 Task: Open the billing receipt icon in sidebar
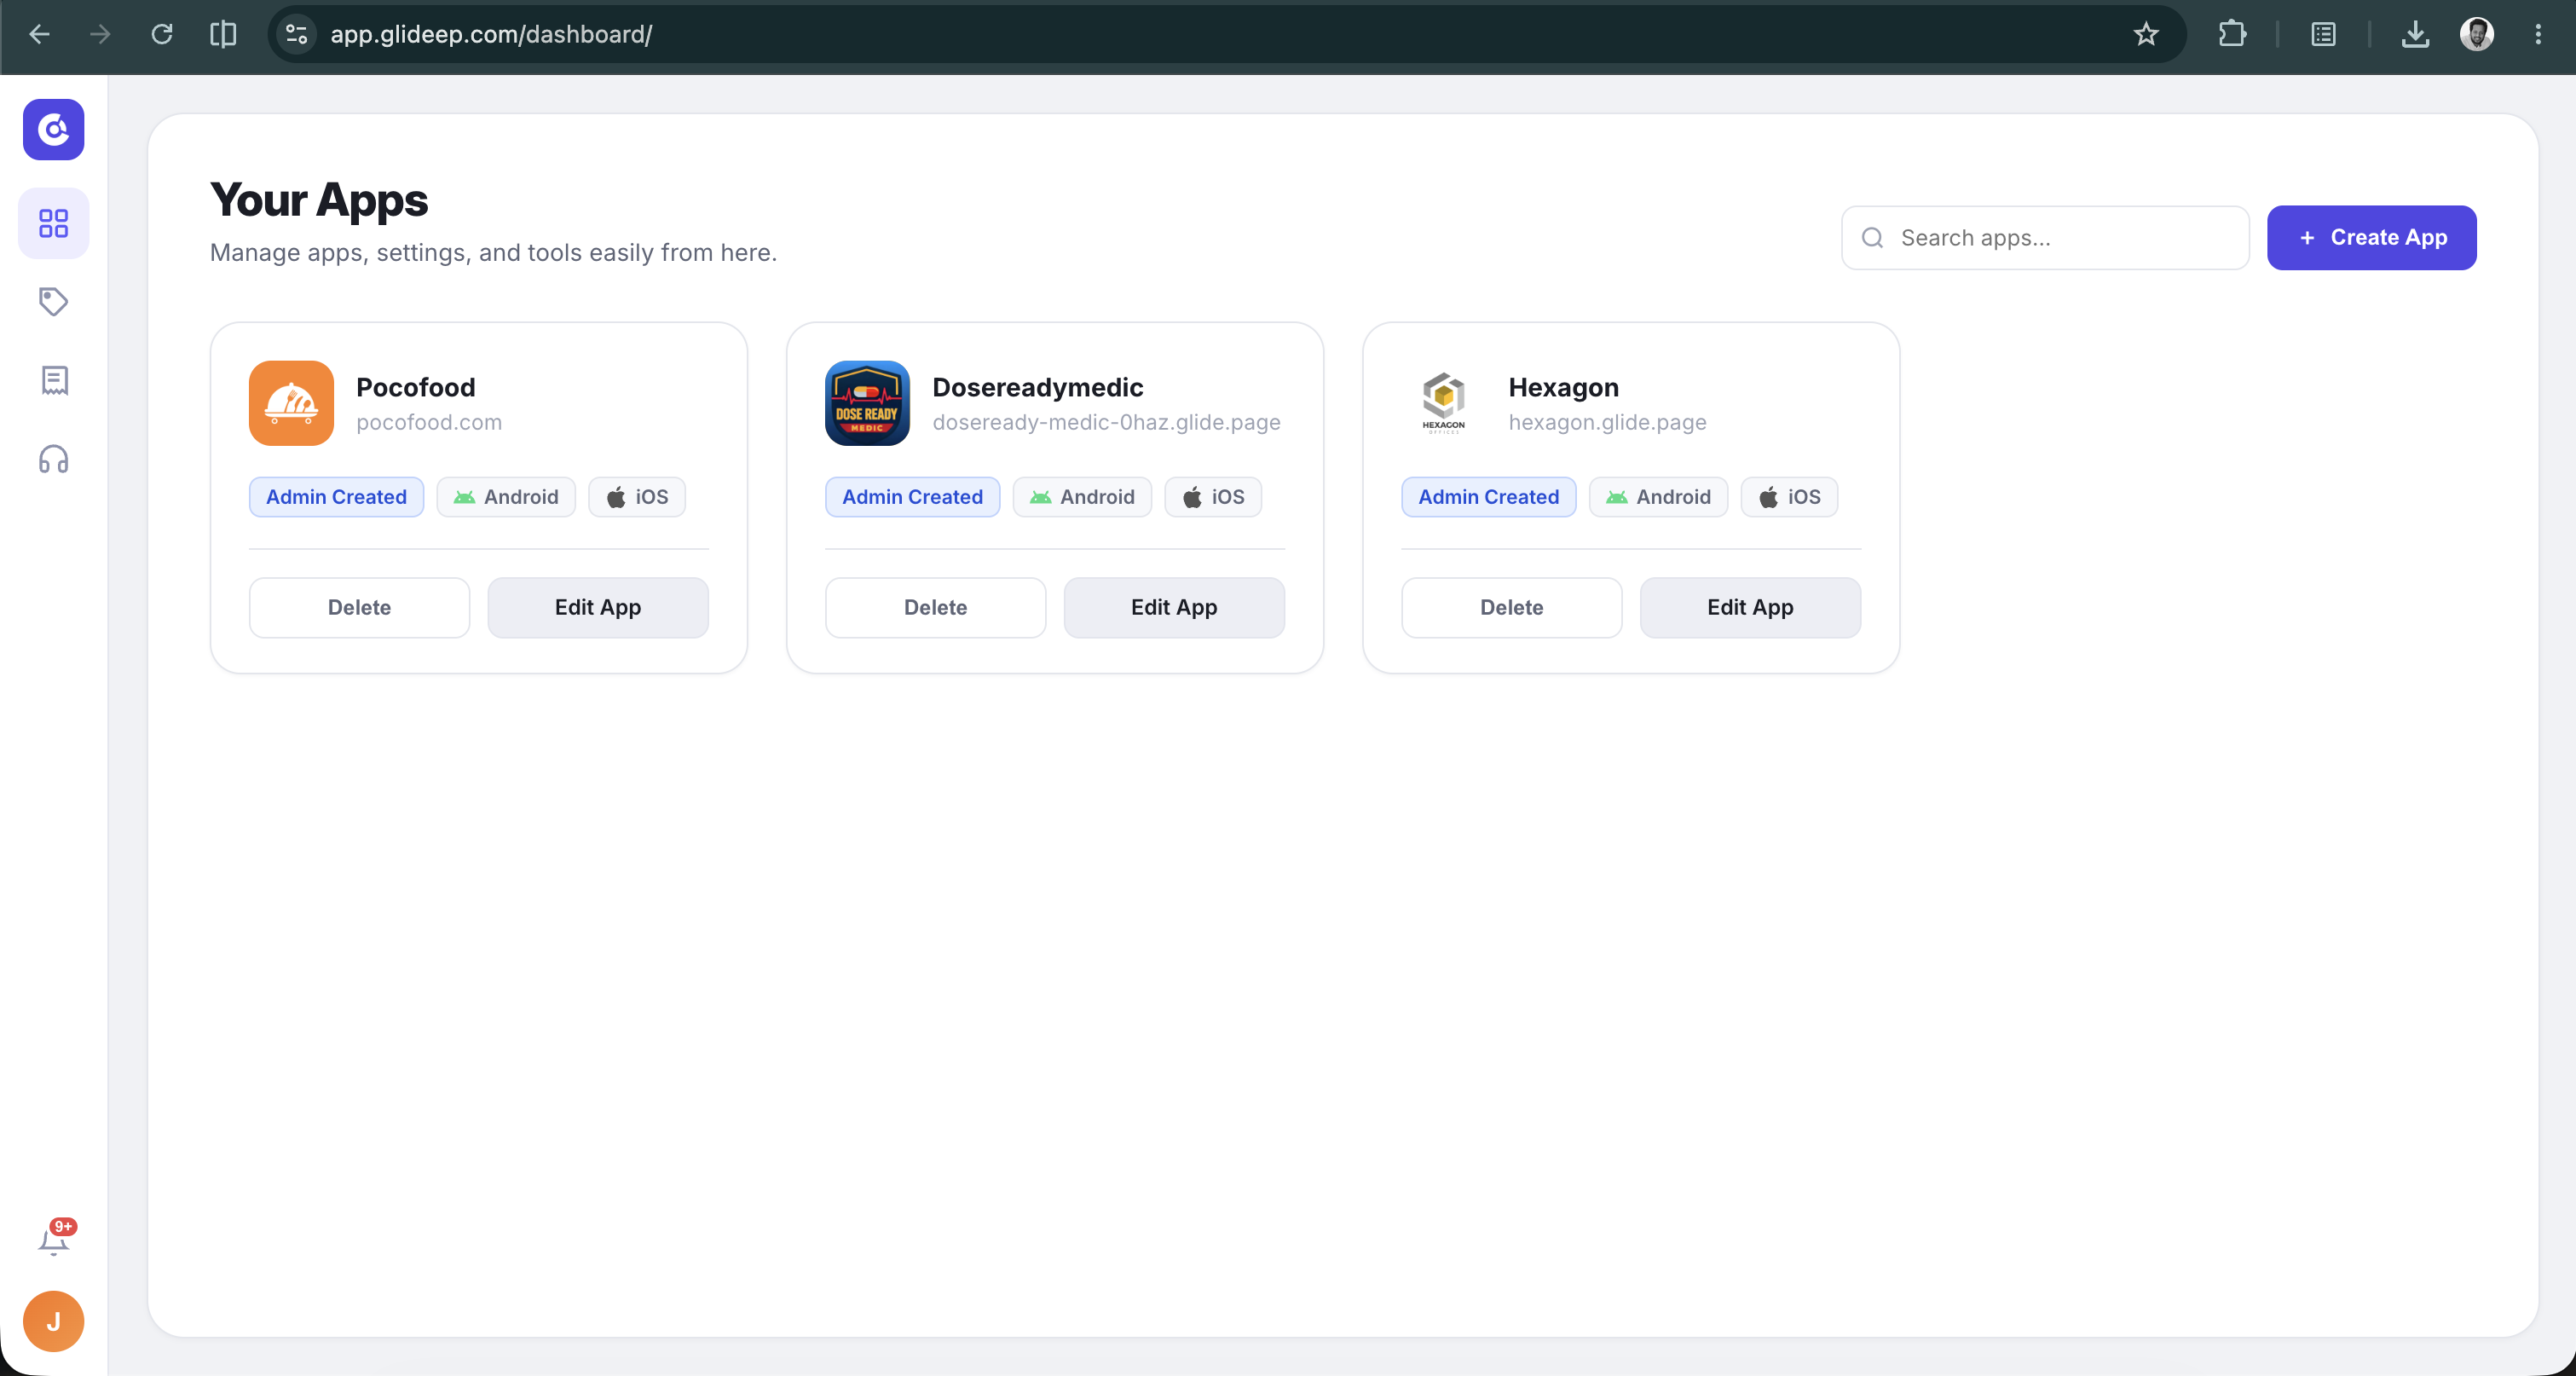pyautogui.click(x=54, y=380)
